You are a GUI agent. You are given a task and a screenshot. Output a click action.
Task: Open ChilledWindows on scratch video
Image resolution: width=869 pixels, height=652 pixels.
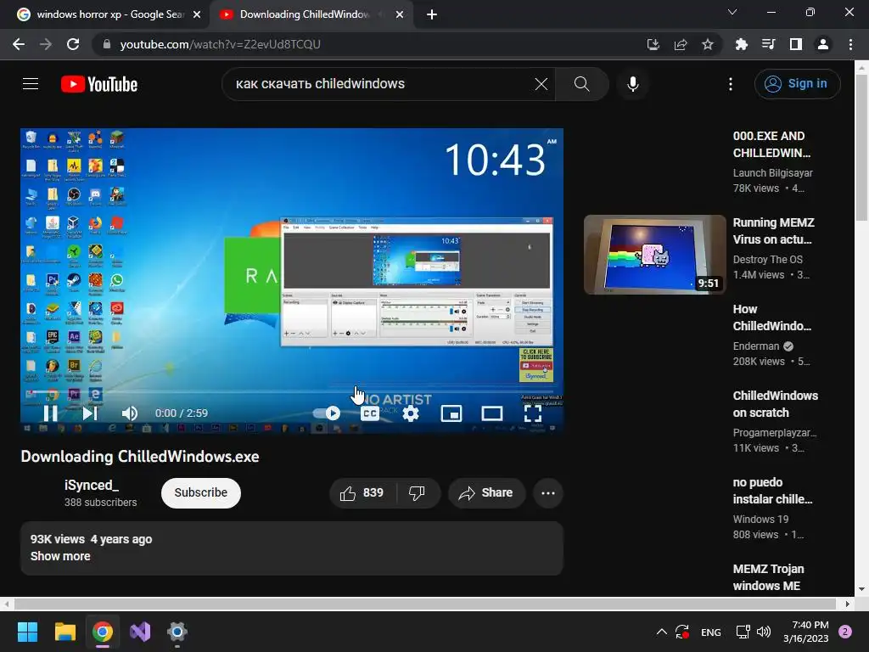tap(776, 403)
